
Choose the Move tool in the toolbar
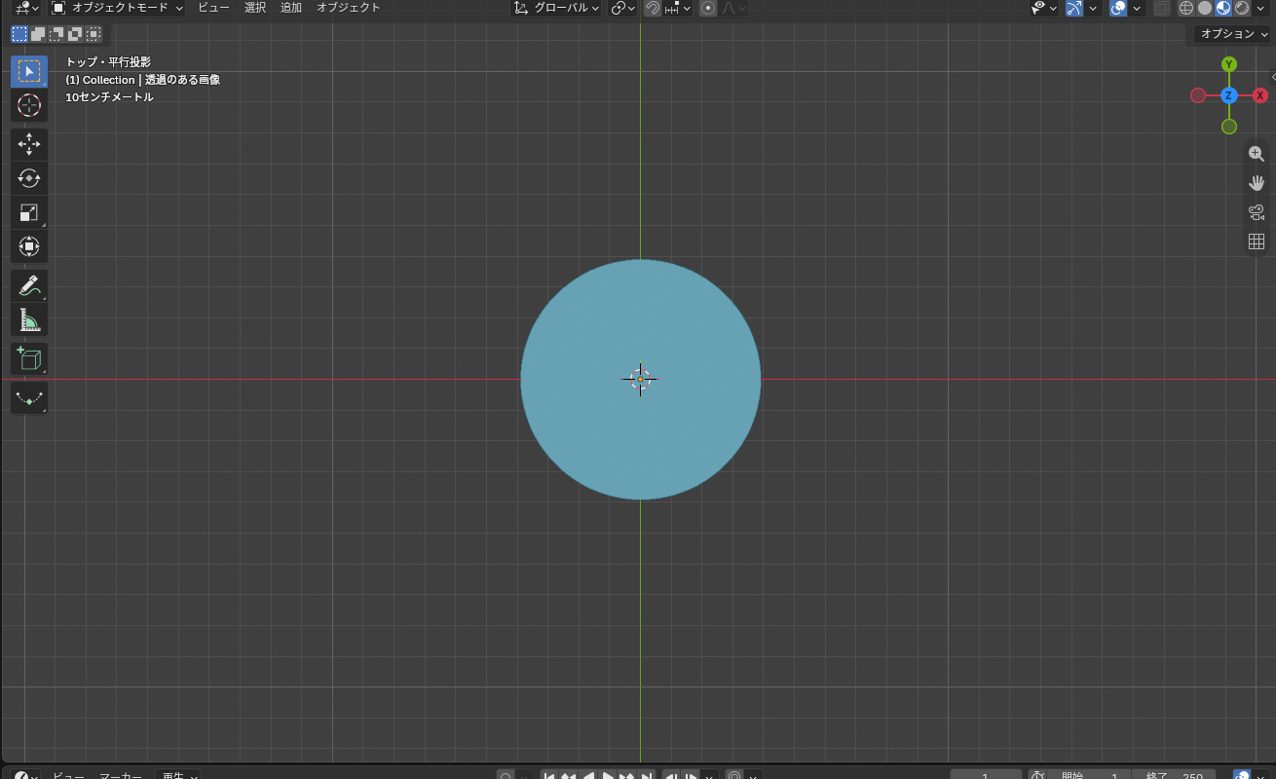tap(29, 144)
